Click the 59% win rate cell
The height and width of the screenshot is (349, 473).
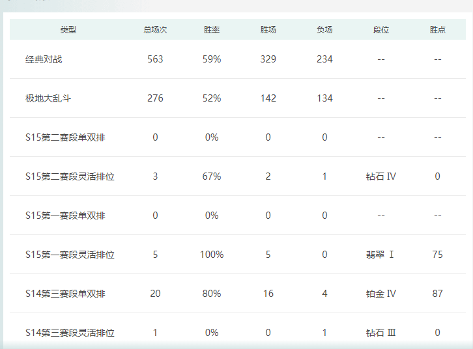212,59
